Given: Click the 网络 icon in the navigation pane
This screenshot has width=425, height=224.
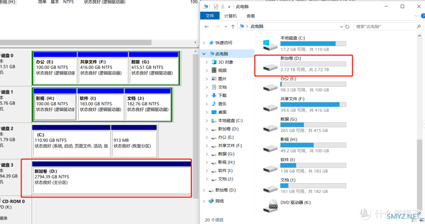Looking at the screenshot, I should (x=211, y=201).
